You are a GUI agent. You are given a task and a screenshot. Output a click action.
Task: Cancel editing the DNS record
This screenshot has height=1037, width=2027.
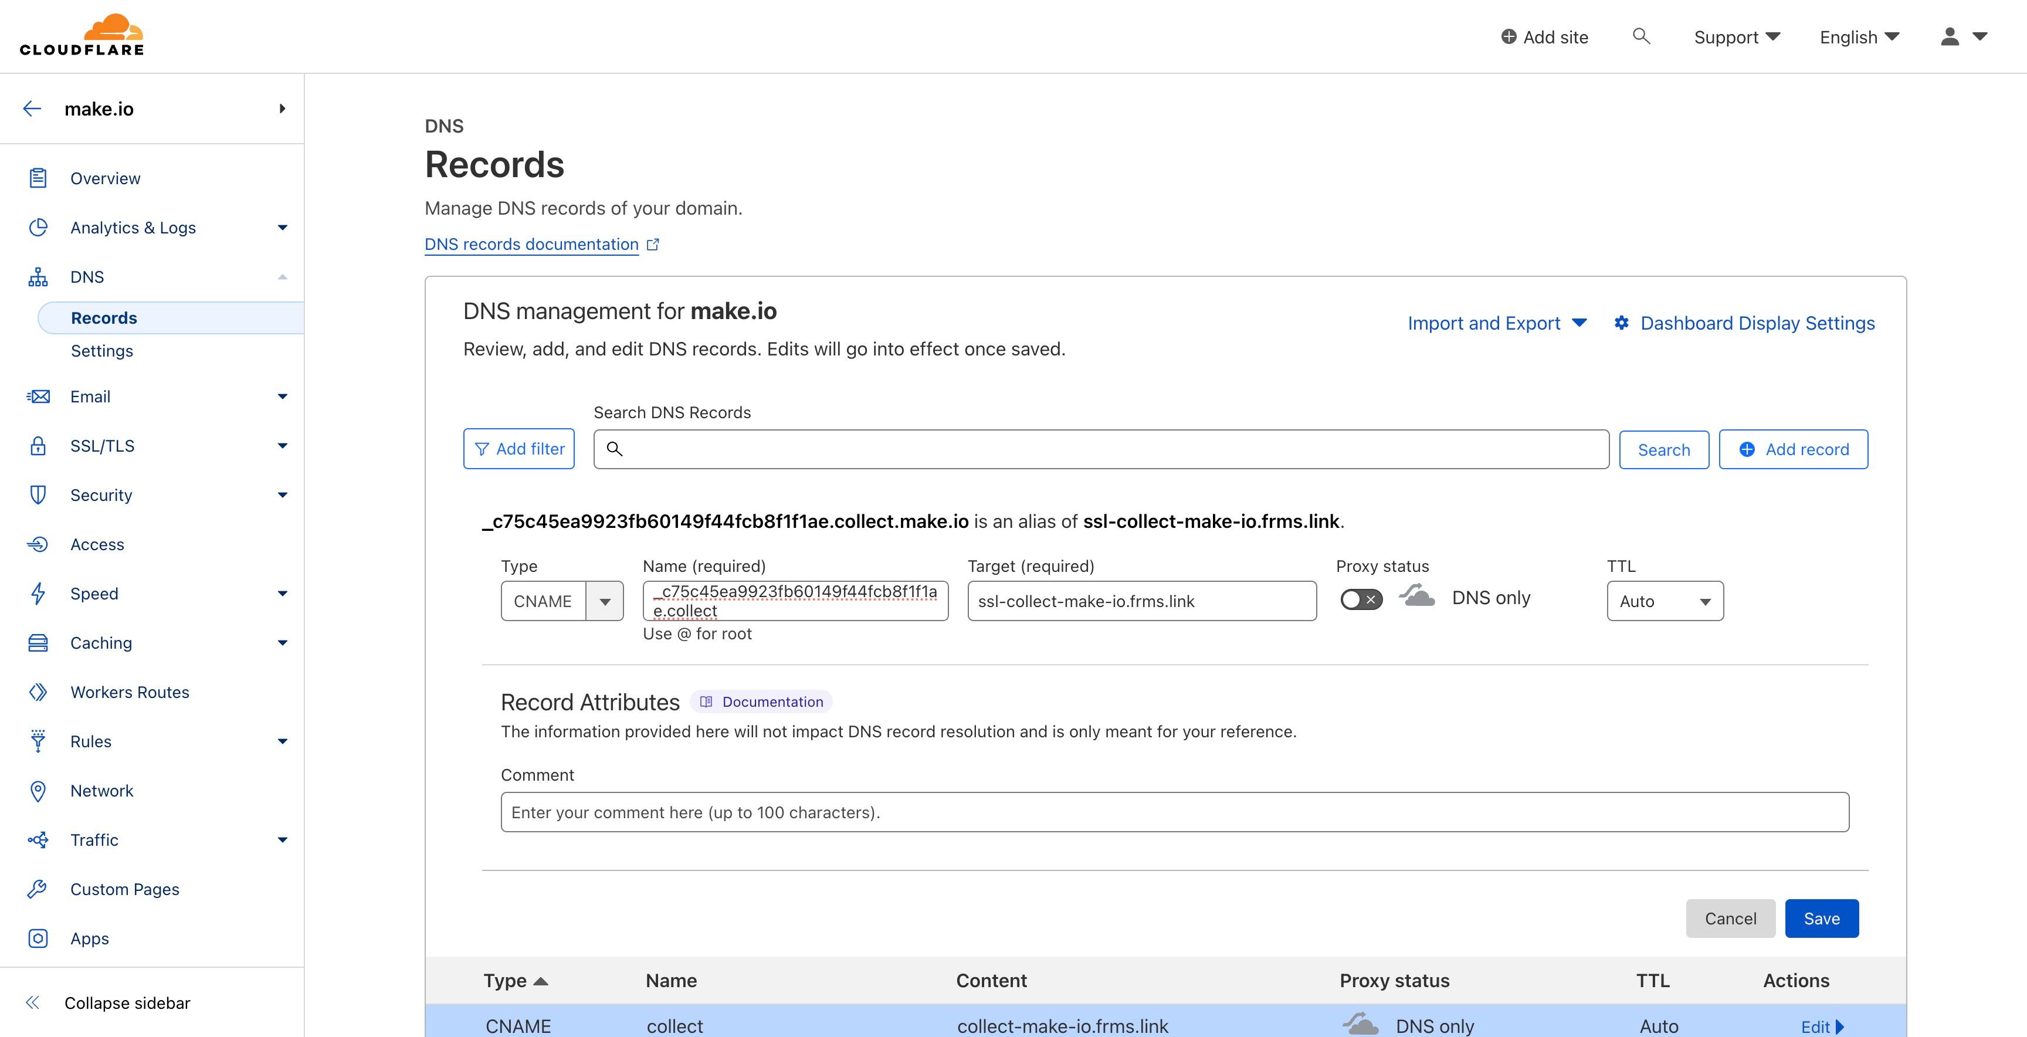click(1730, 918)
